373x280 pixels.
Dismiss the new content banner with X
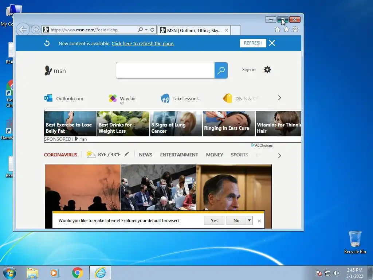click(272, 43)
